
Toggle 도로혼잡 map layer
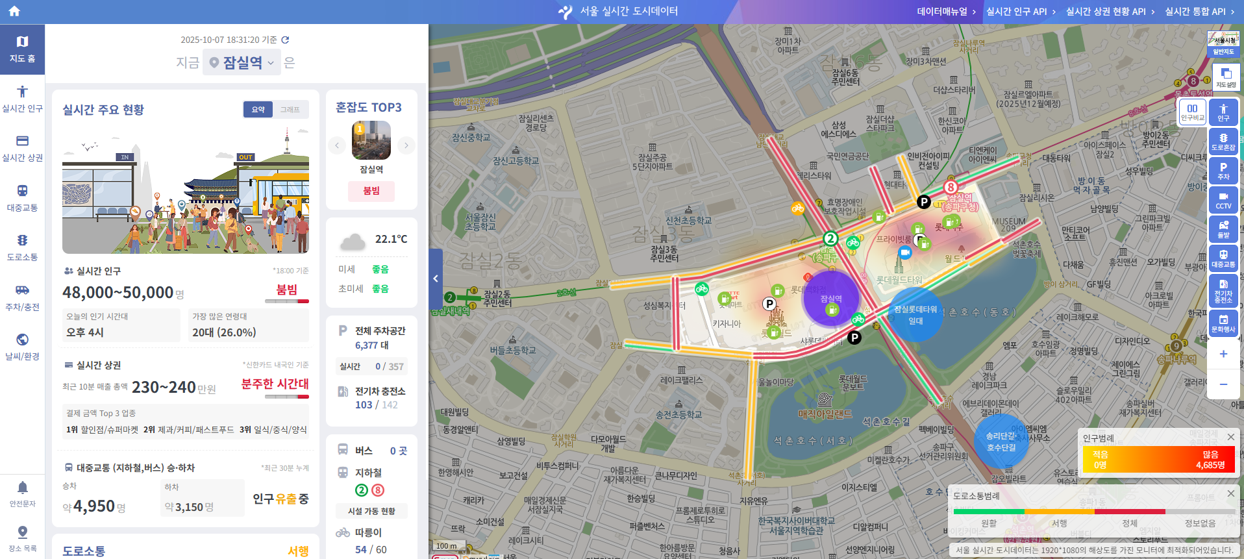click(1223, 141)
